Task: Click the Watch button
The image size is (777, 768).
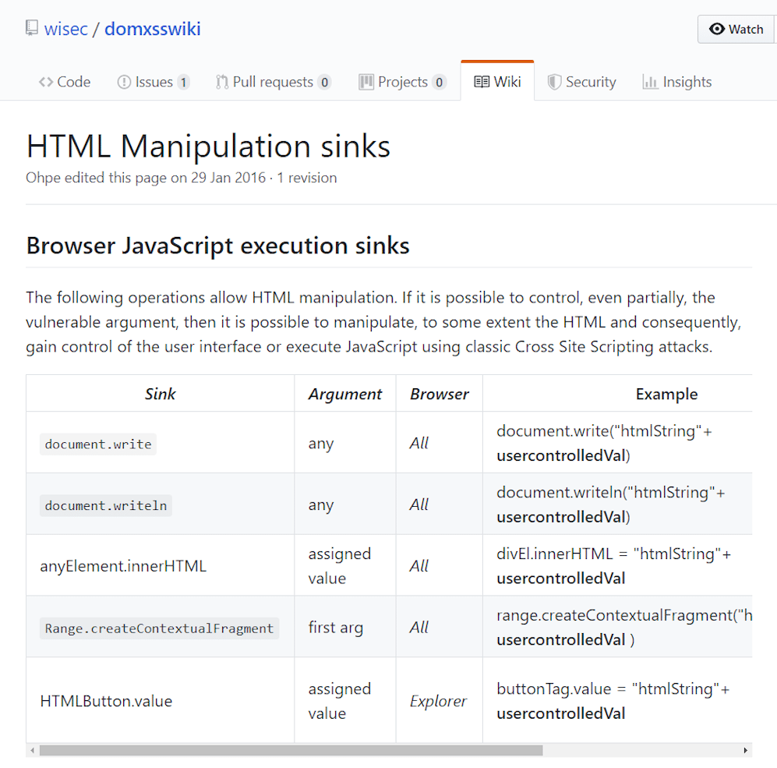Action: 736,30
